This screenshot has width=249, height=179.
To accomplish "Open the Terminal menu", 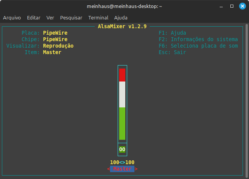I will (98, 18).
